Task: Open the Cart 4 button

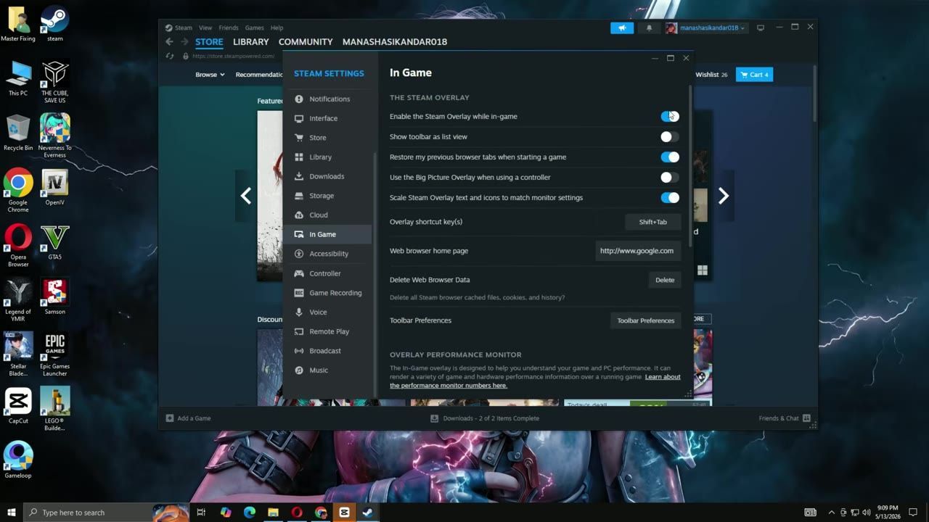Action: coord(754,75)
